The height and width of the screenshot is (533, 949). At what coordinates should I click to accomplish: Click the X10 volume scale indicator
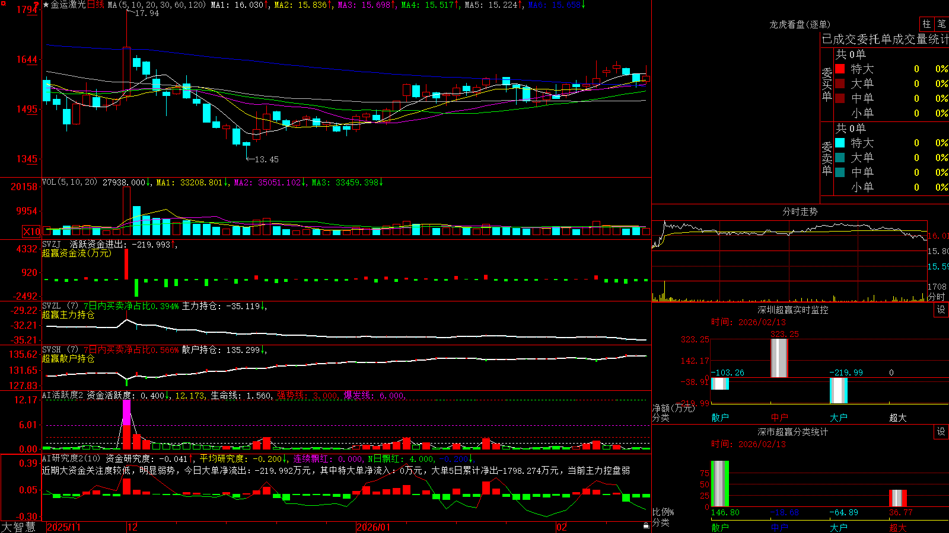click(31, 232)
